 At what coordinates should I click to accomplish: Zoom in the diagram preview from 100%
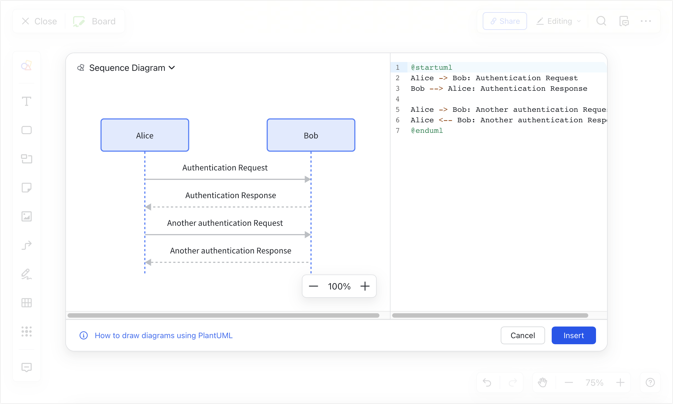[365, 286]
